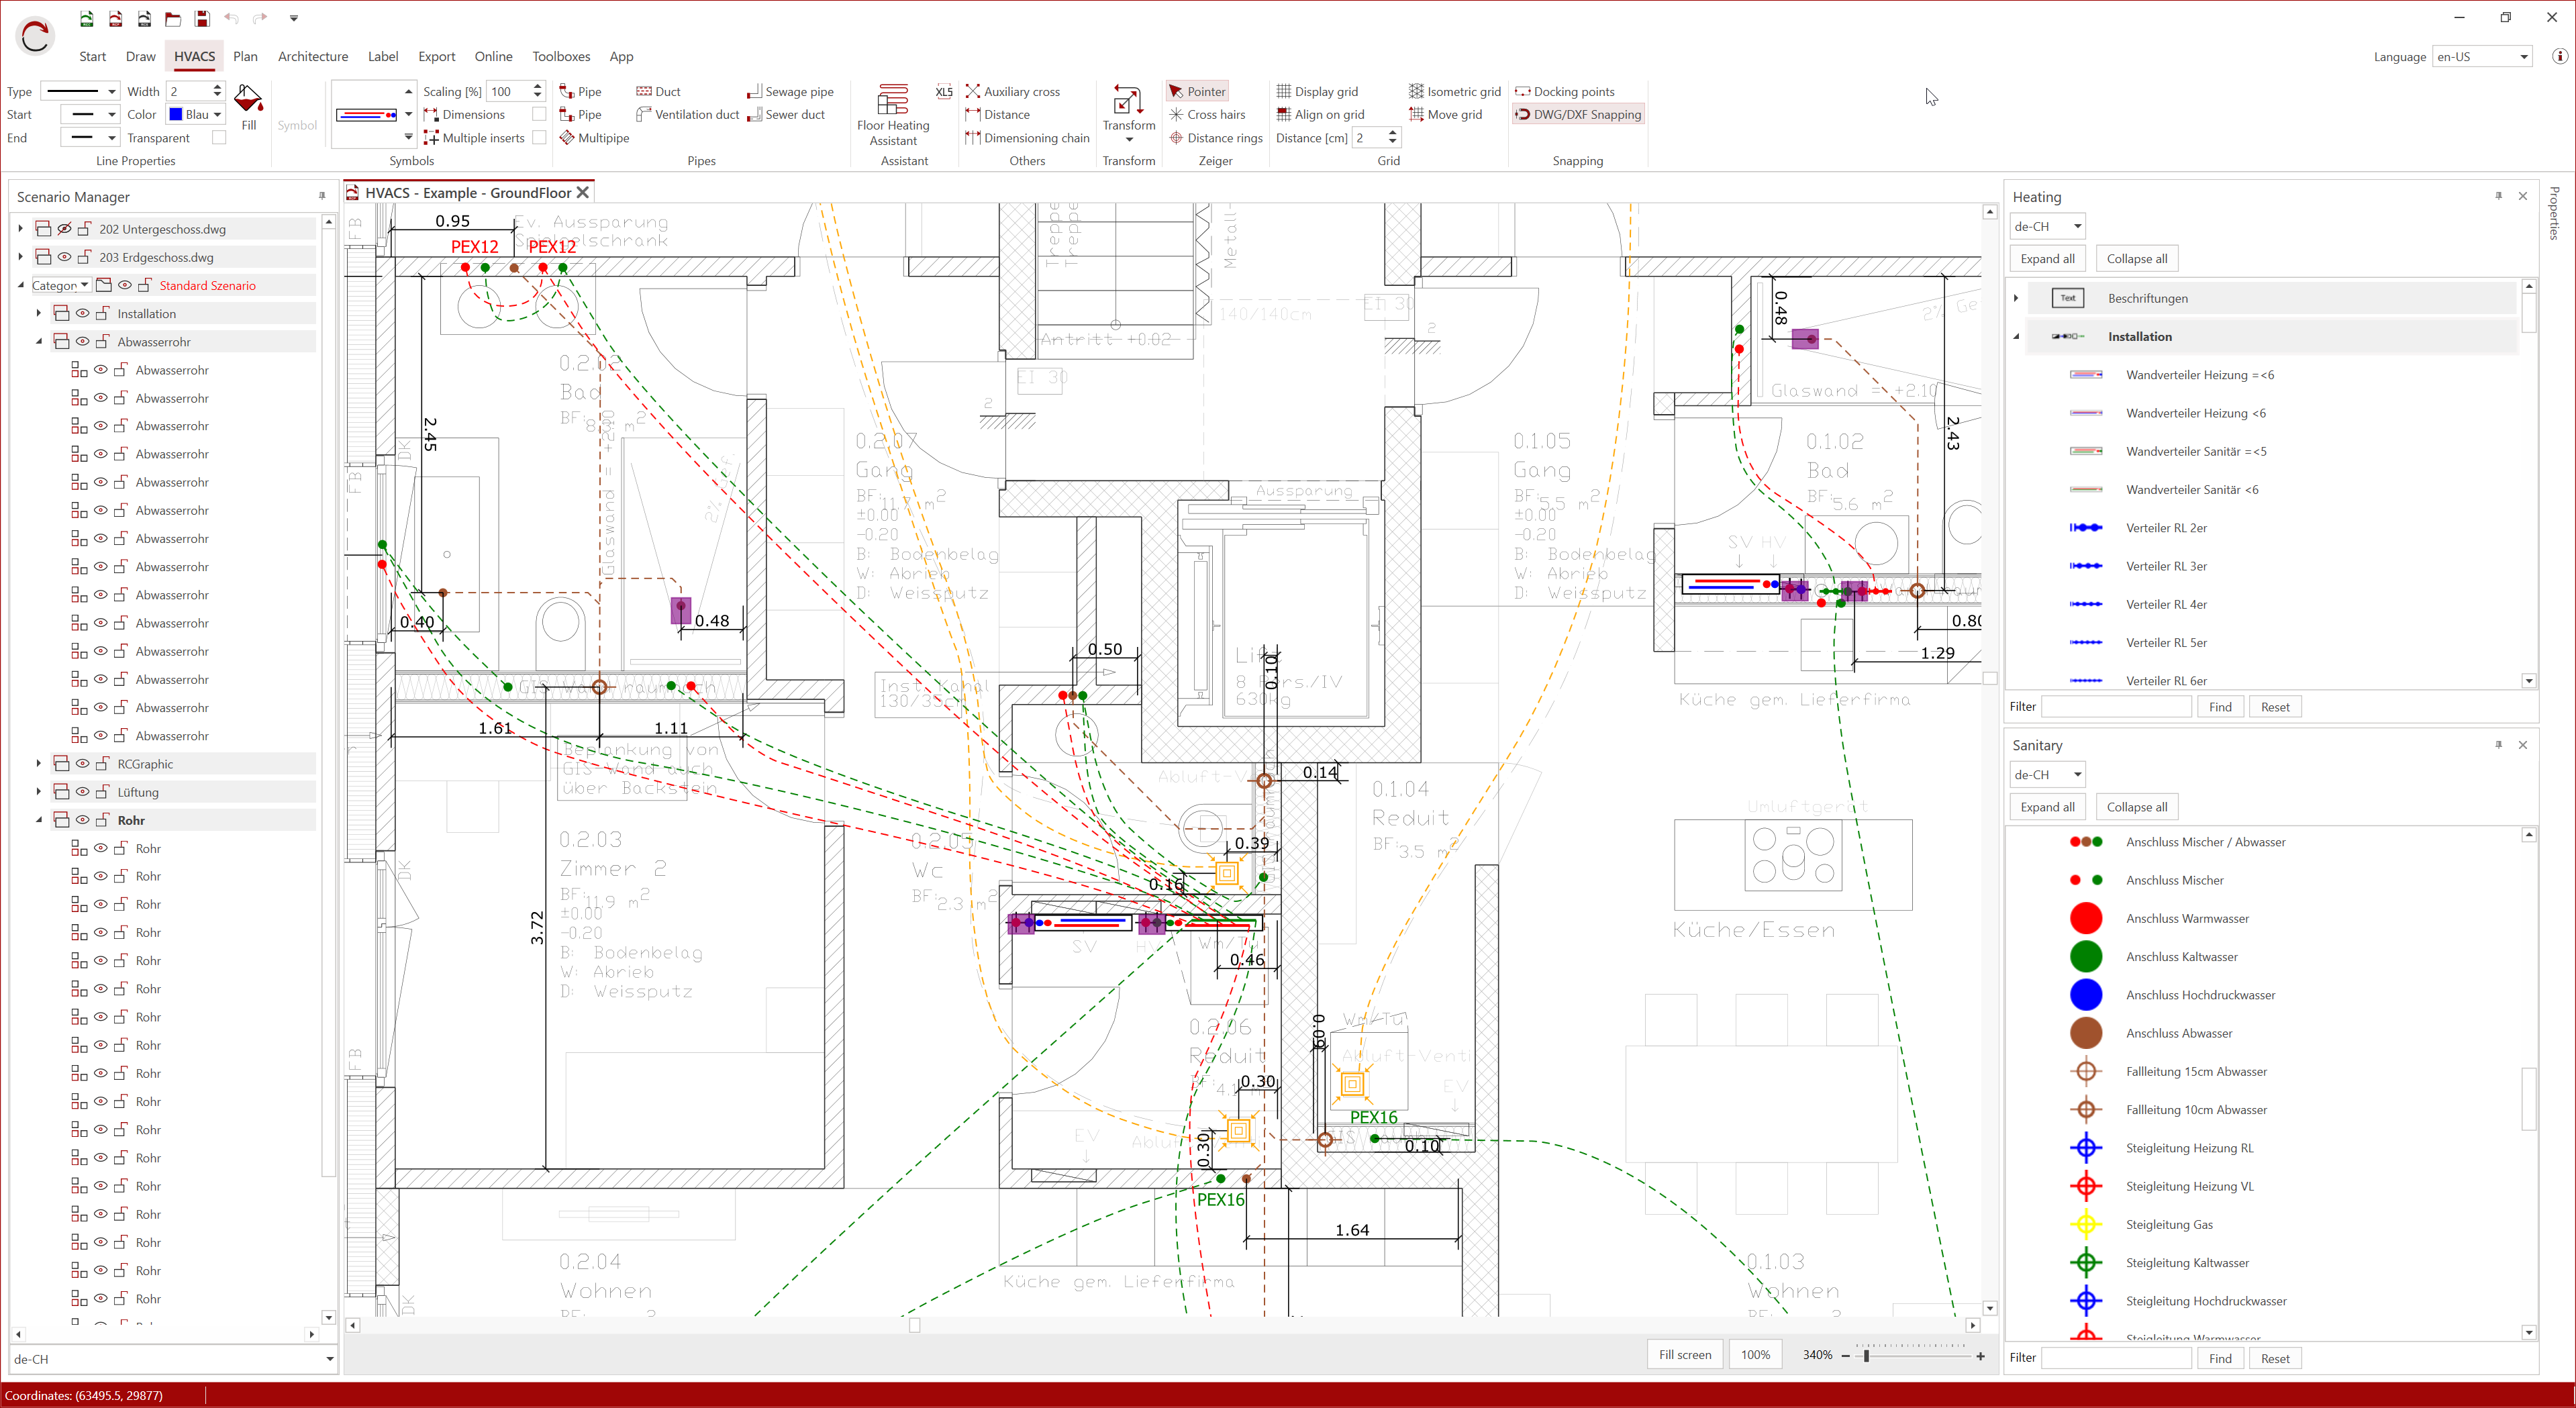Check the Transparent checkbox
Viewport: 2576px width, 1408px height.
point(219,138)
